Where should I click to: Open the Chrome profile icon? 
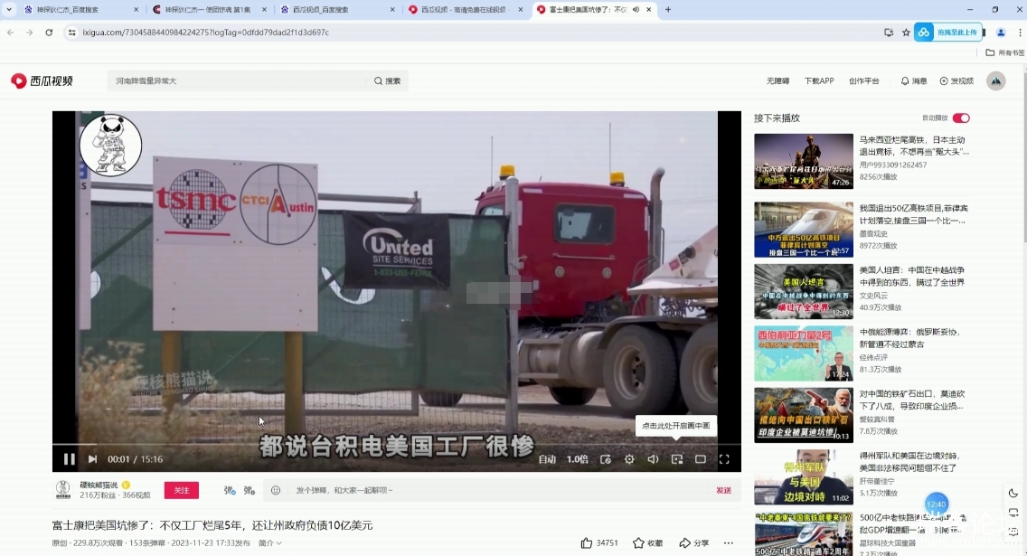(1001, 32)
